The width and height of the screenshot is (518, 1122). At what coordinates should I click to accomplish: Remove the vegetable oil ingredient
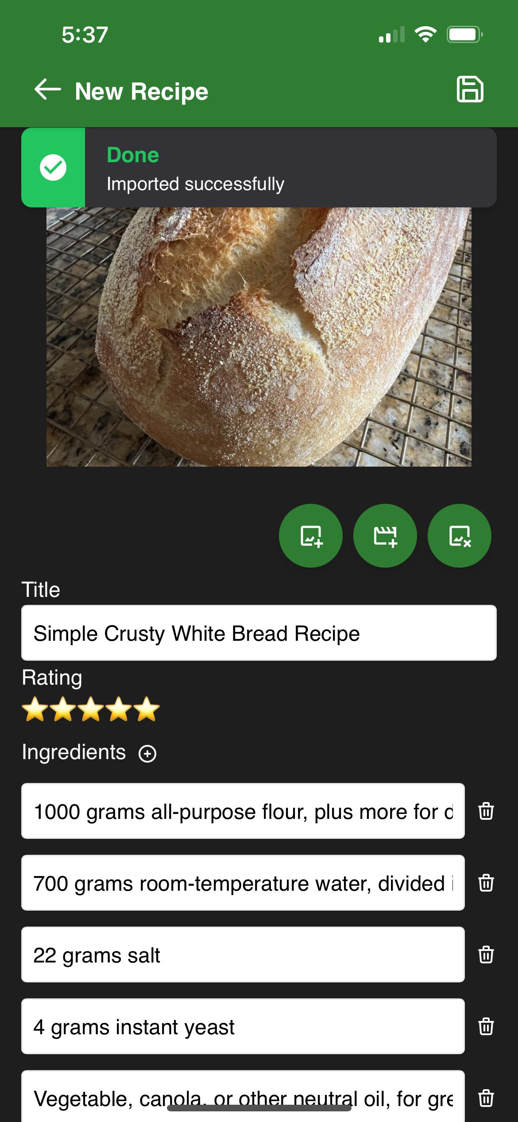pos(486,1098)
